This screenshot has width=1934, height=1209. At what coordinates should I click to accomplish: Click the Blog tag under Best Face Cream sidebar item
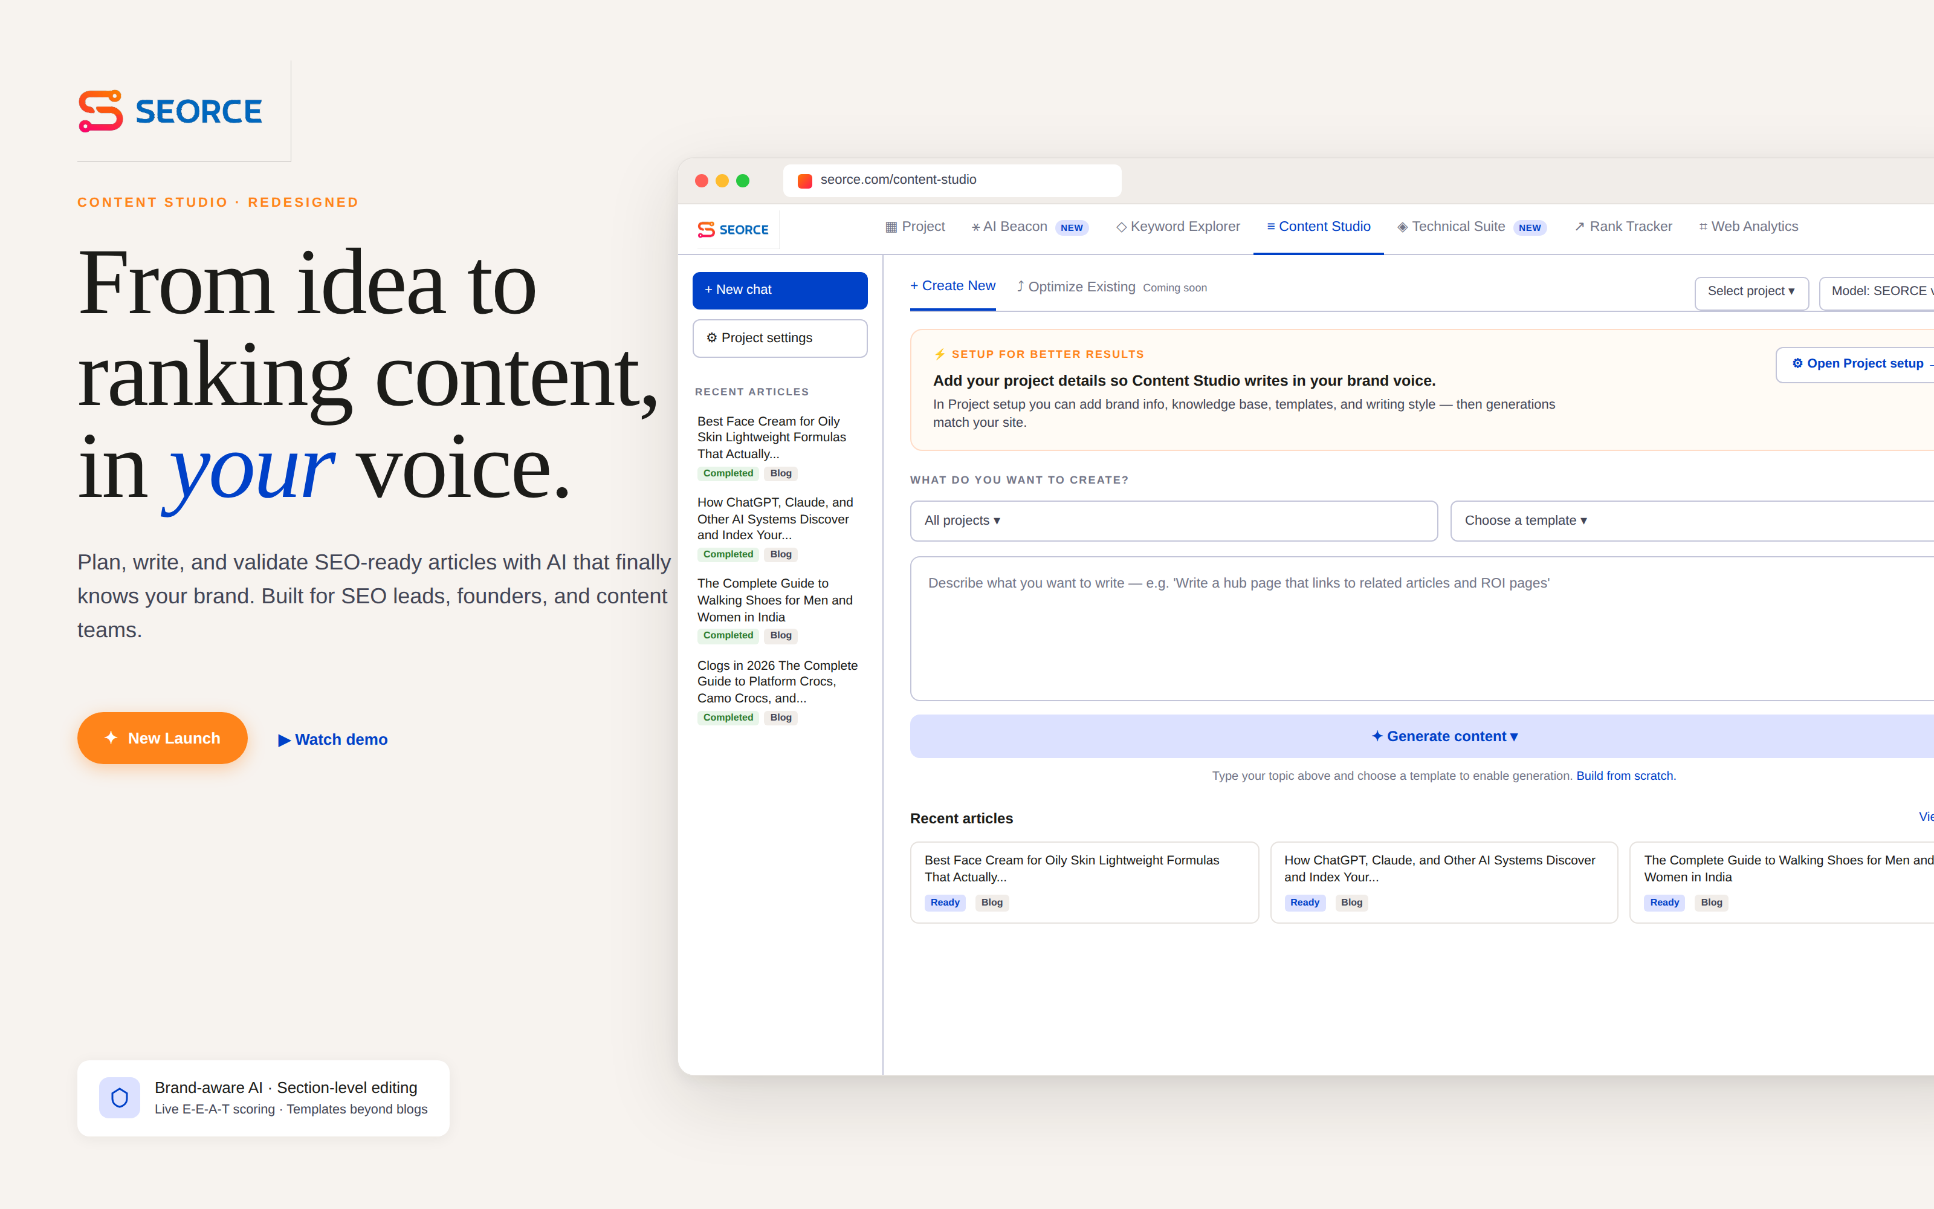(x=781, y=474)
